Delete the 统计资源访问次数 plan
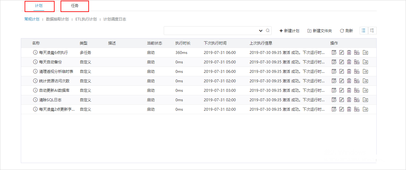This screenshot has height=170, width=406. pyautogui.click(x=349, y=81)
